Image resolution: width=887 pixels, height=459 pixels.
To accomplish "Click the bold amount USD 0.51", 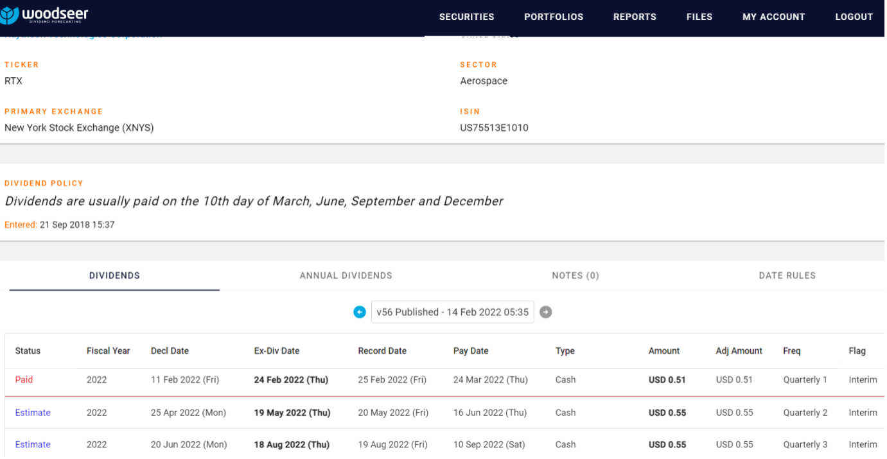I will [x=667, y=380].
